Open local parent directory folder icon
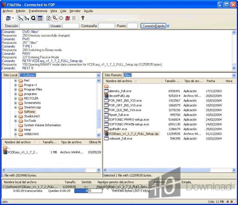Image resolution: width=238 pixels, height=205 pixels. pos(5,147)
